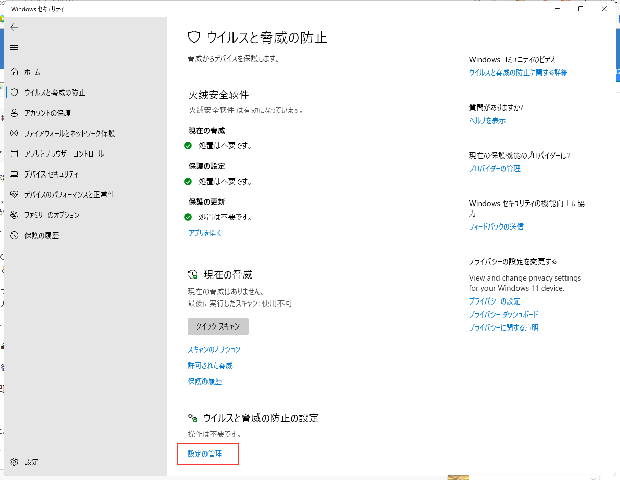View 許可された脅威
Image resolution: width=620 pixels, height=480 pixels.
click(x=211, y=365)
